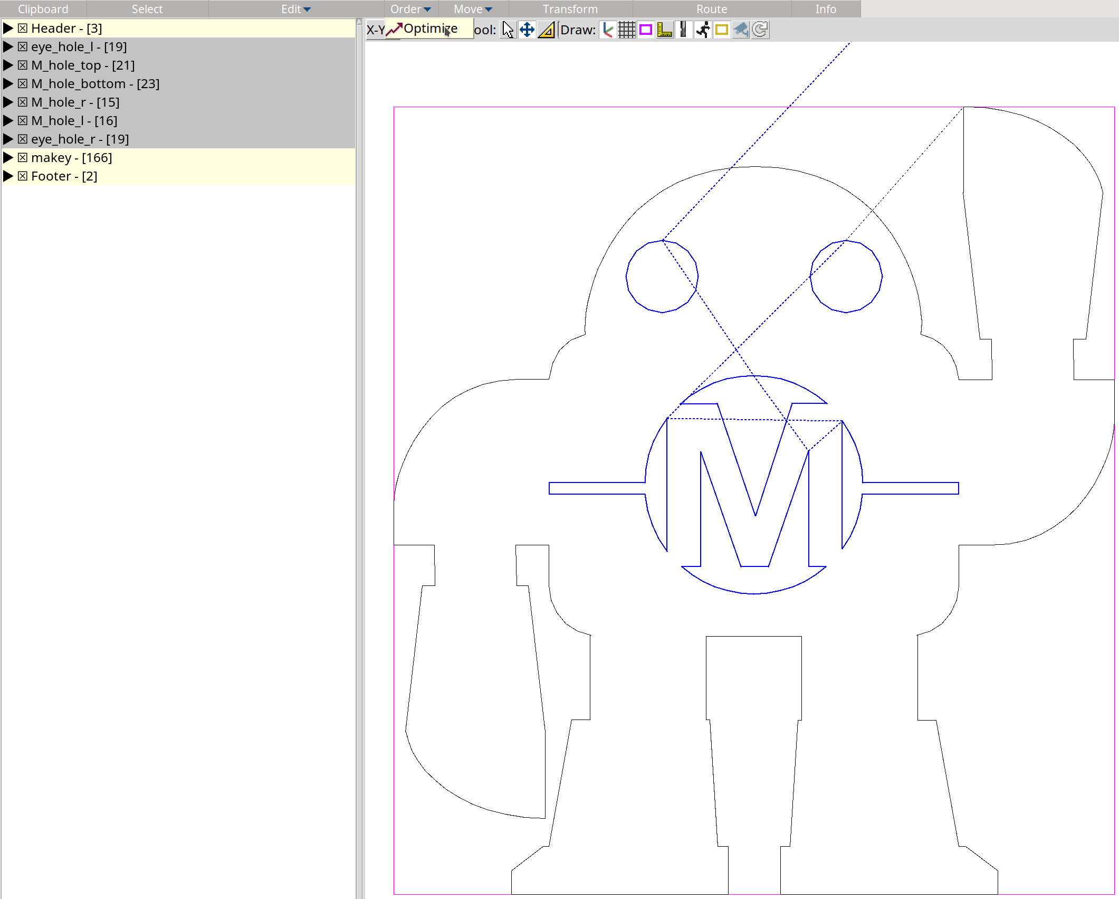Toggle the Header block checkbox
1119x899 pixels.
click(22, 29)
